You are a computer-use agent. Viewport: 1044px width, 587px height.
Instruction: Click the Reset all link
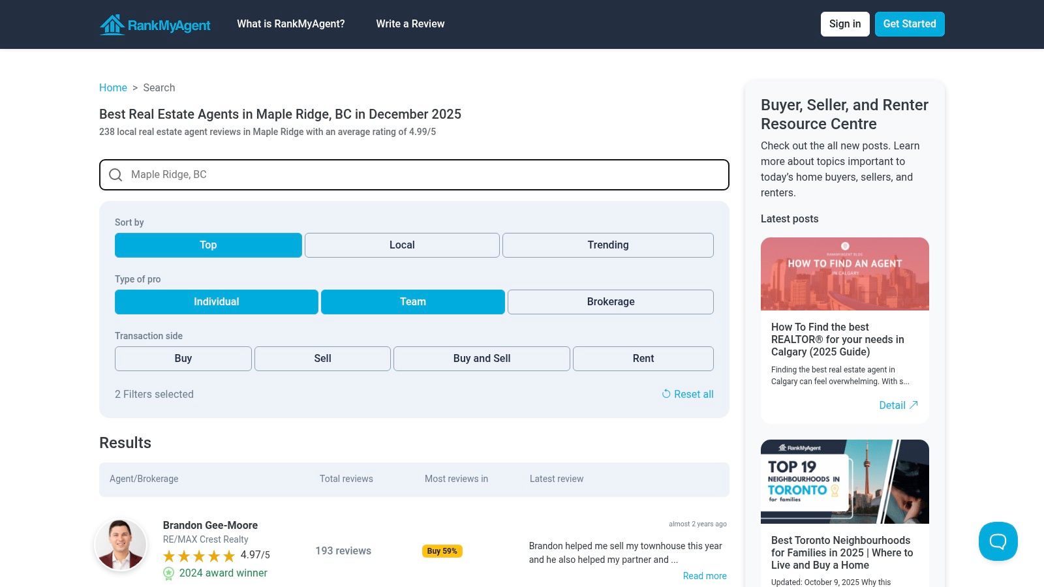click(688, 394)
